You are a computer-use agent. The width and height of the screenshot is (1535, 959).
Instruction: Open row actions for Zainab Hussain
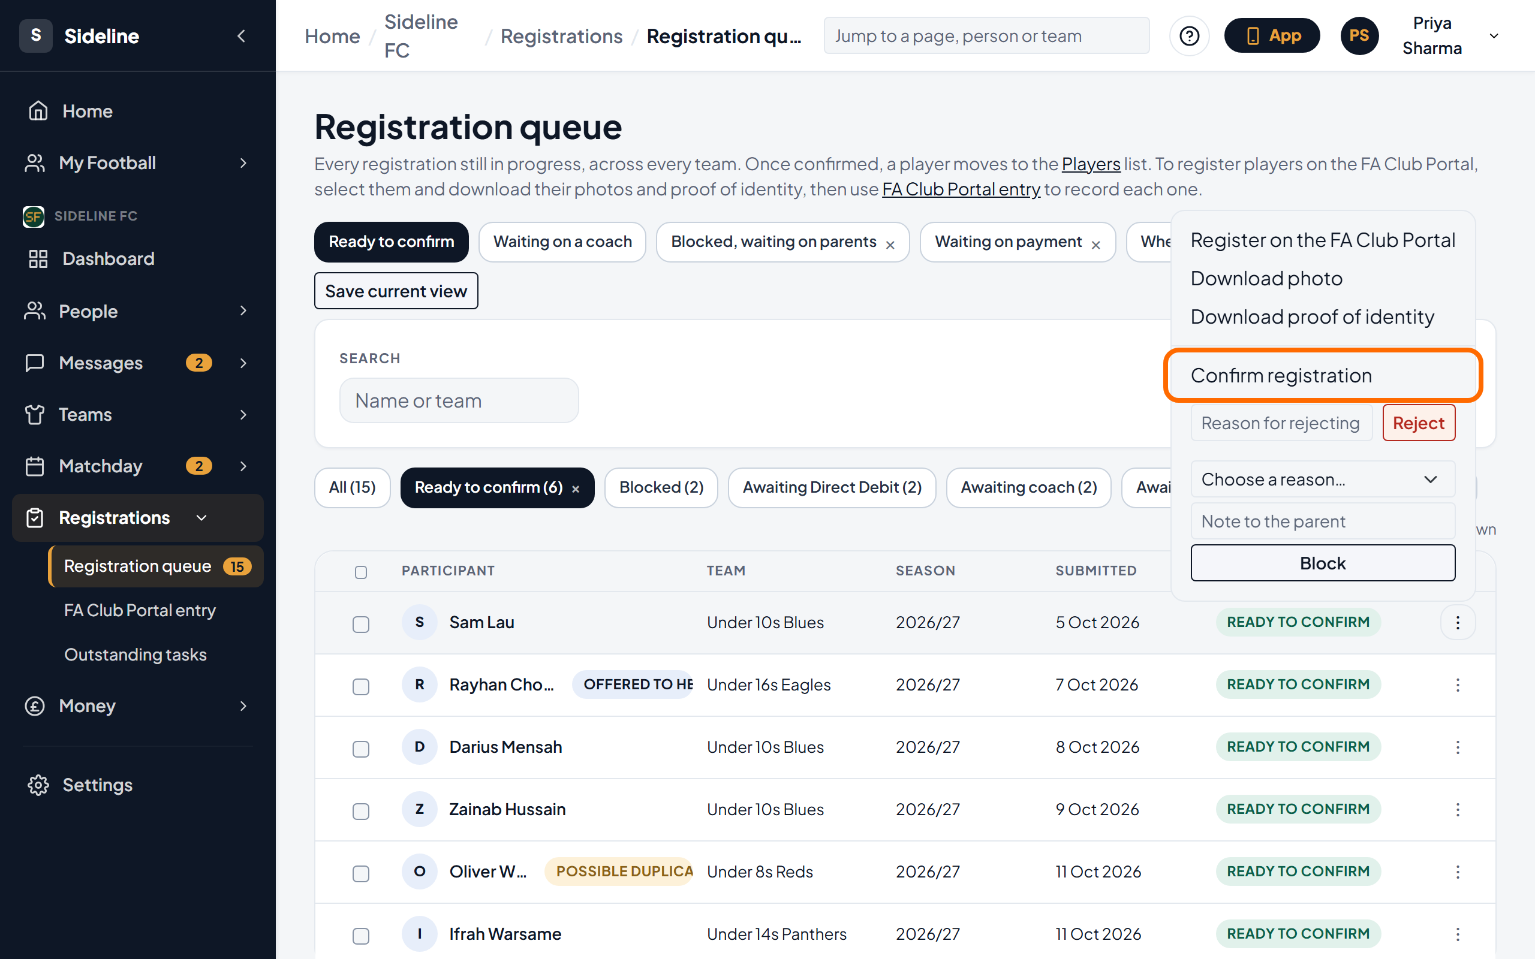(1458, 809)
